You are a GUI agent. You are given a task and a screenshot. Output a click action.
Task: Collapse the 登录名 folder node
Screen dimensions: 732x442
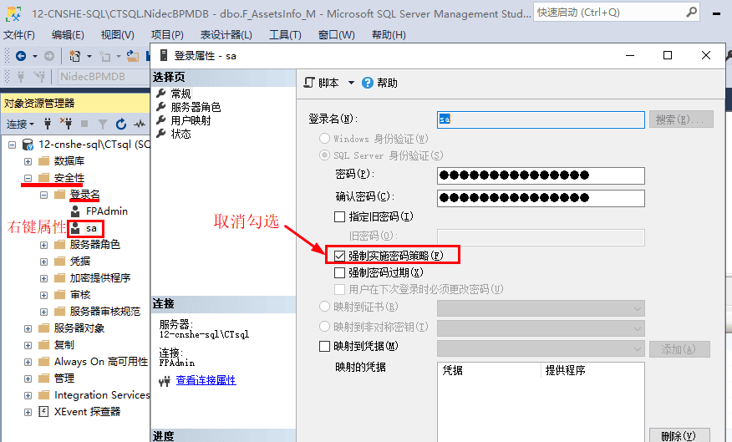[44, 195]
